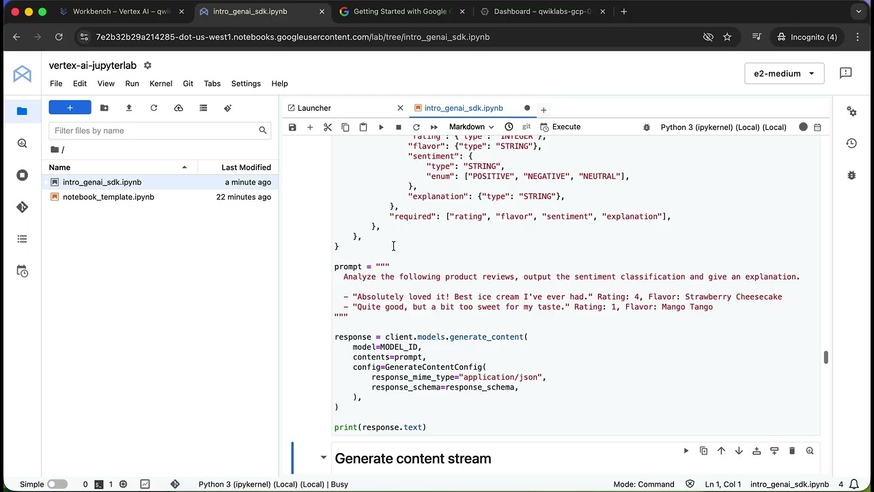Click the kernel status circle indicator

pyautogui.click(x=803, y=127)
